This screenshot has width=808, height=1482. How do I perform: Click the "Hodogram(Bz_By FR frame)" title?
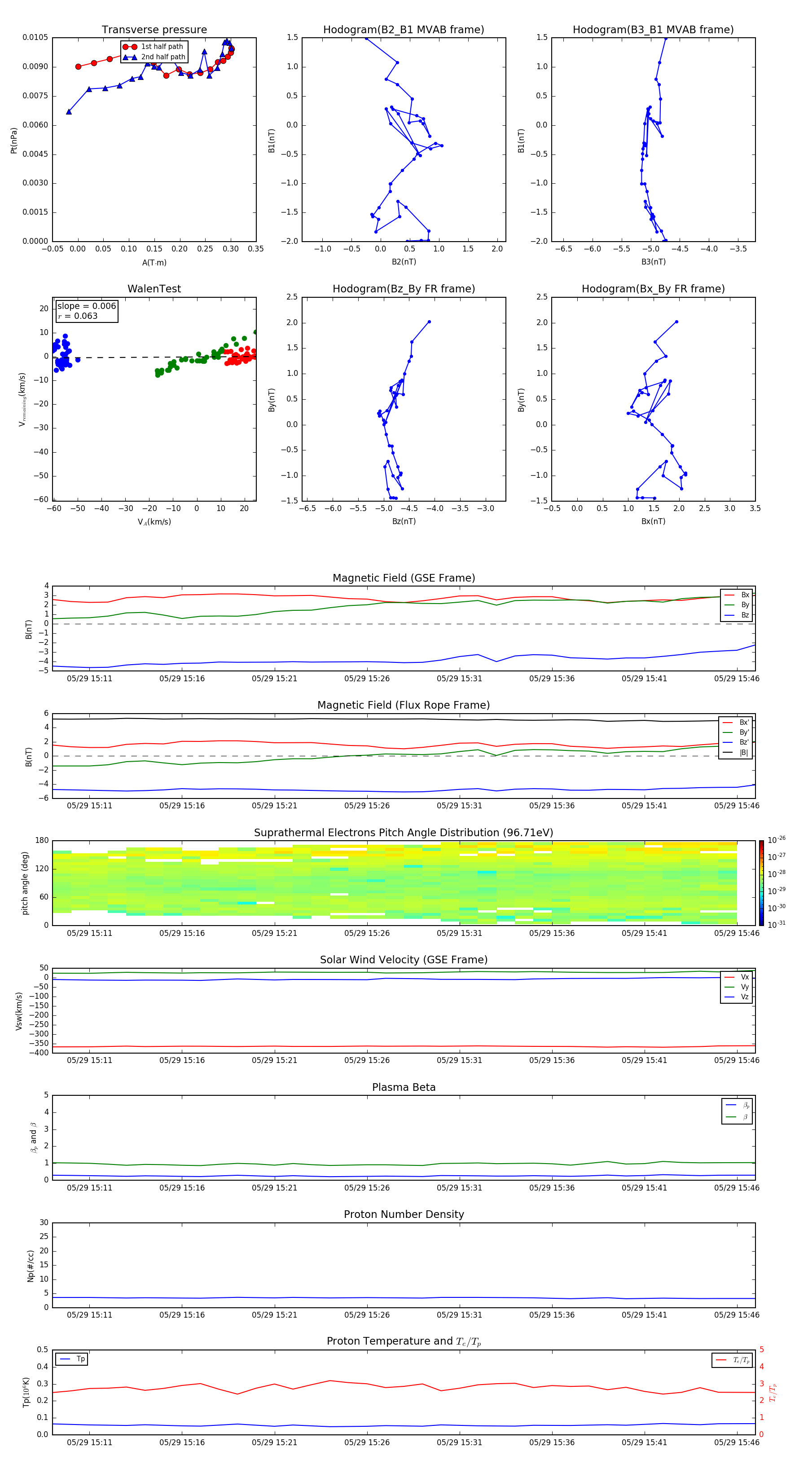click(404, 289)
